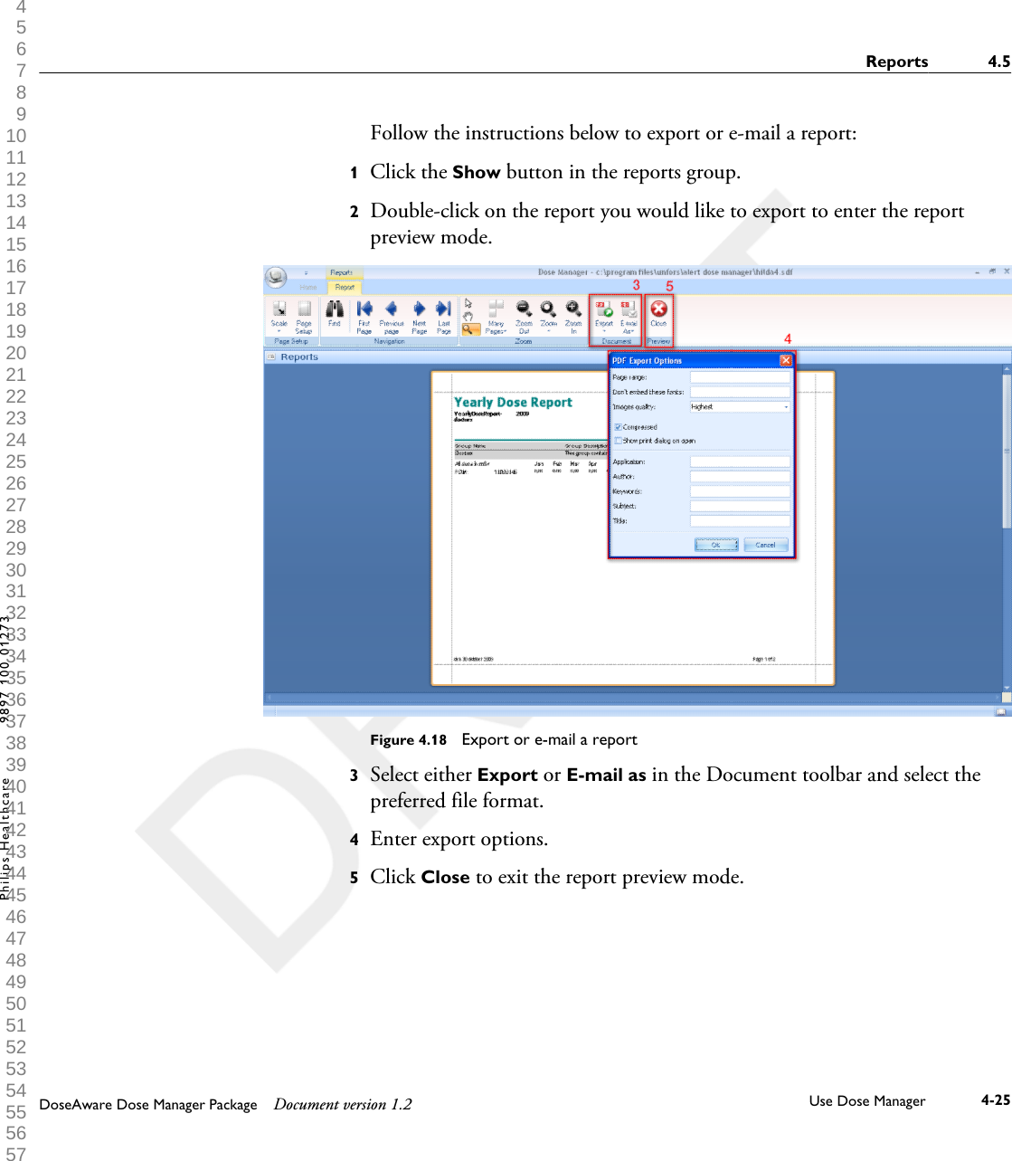Cancel the PDF Export Options dialog

point(765,545)
